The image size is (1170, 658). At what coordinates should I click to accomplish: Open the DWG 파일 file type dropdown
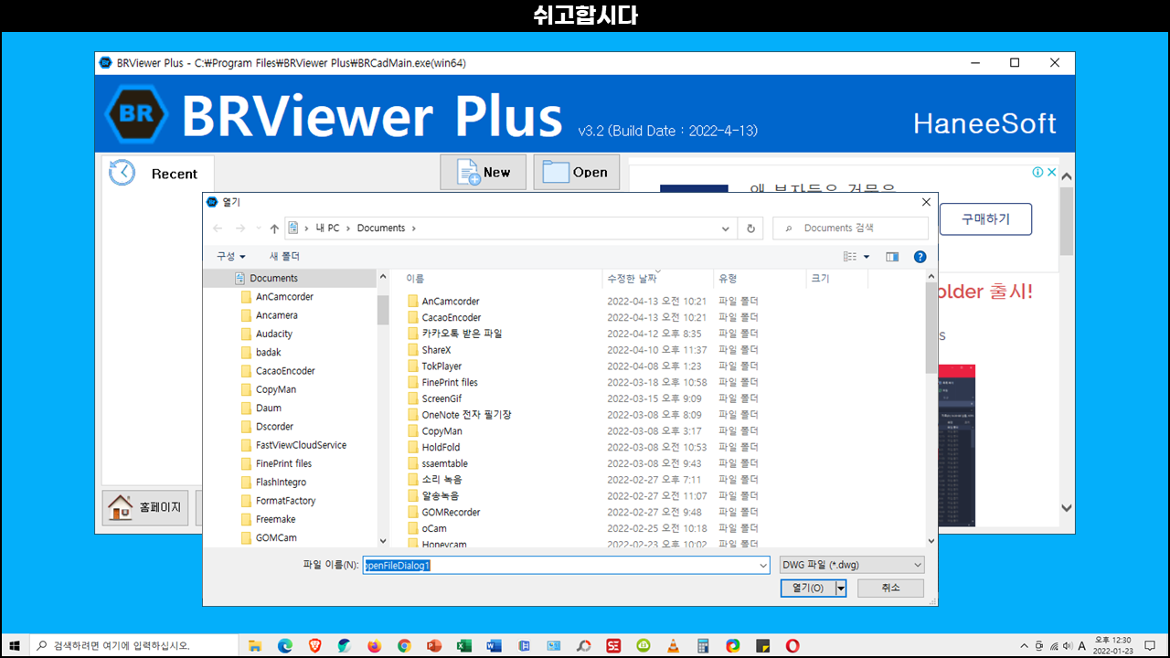(852, 566)
